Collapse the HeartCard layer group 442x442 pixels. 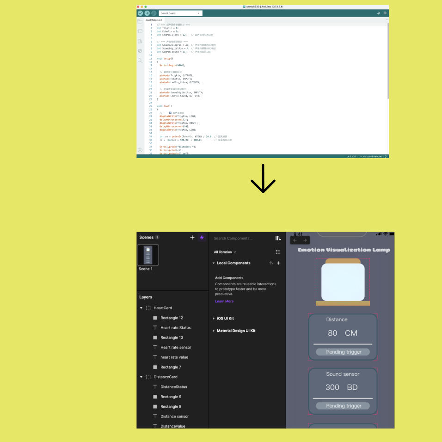[141, 308]
